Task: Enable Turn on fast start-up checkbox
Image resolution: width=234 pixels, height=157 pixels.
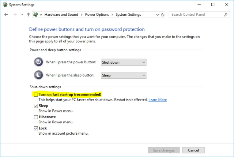Action: pyautogui.click(x=36, y=94)
